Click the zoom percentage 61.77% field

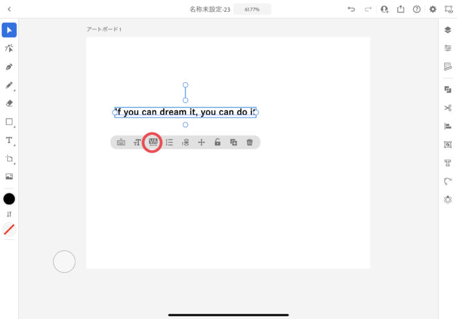252,9
